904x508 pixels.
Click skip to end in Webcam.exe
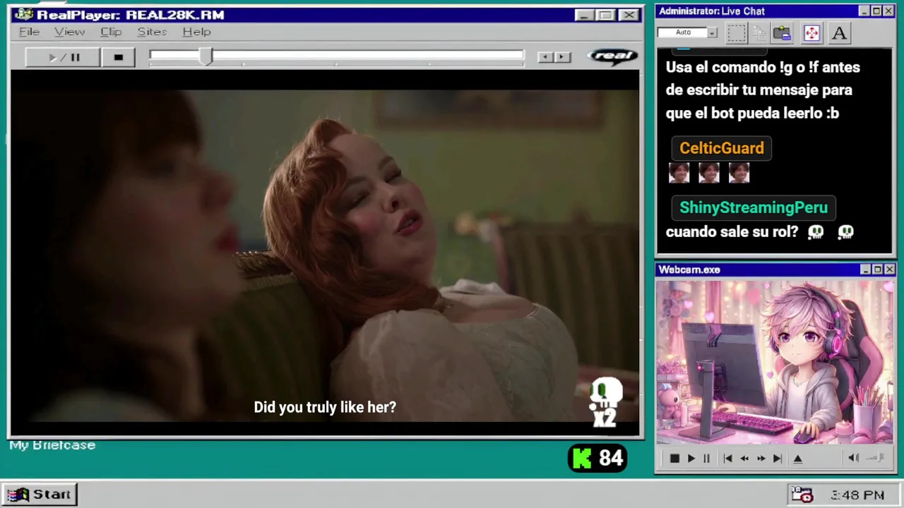click(778, 459)
